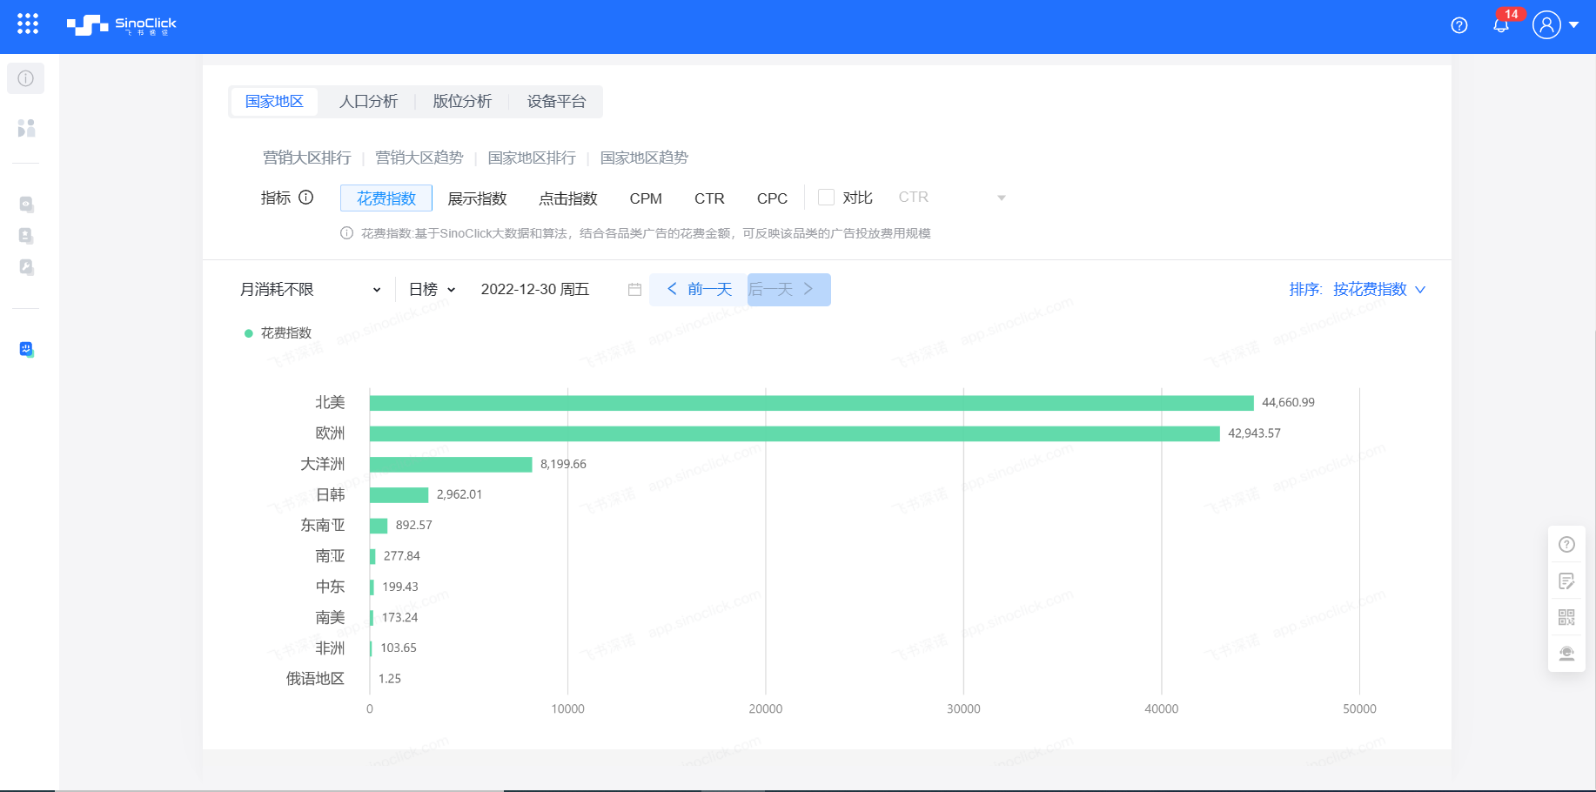Image resolution: width=1596 pixels, height=792 pixels.
Task: Expand the 月消耗不限 dropdown
Action: (x=310, y=290)
